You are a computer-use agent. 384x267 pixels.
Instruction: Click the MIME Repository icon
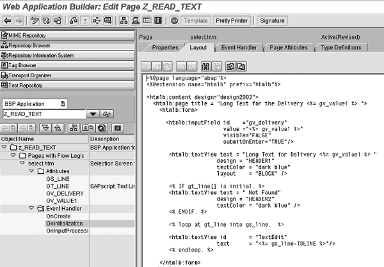pyautogui.click(x=4, y=35)
